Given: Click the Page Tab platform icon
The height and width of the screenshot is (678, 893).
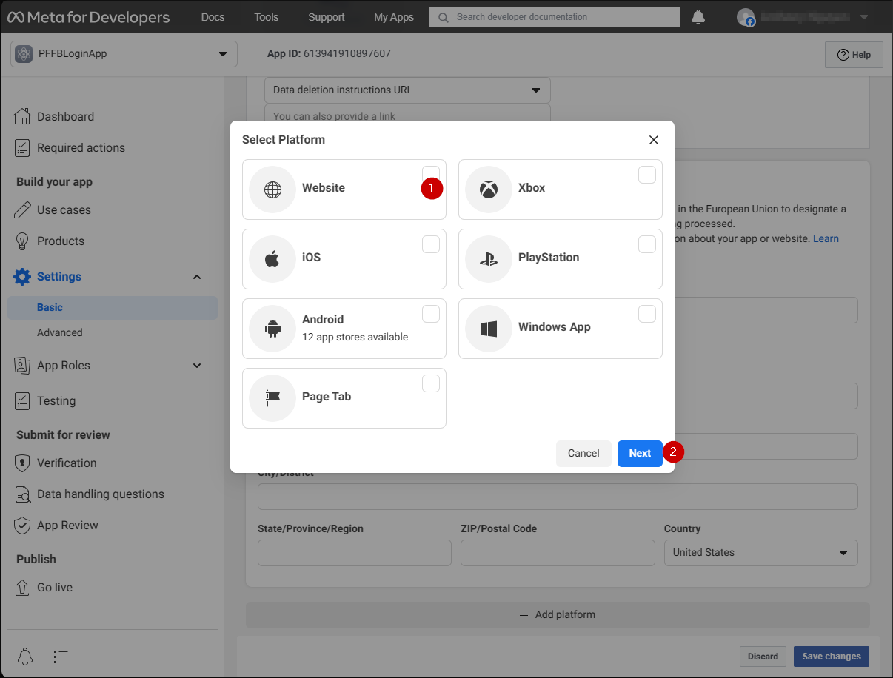Looking at the screenshot, I should coord(272,397).
